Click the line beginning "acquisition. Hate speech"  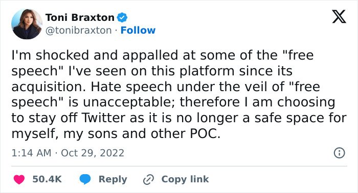tap(166, 87)
